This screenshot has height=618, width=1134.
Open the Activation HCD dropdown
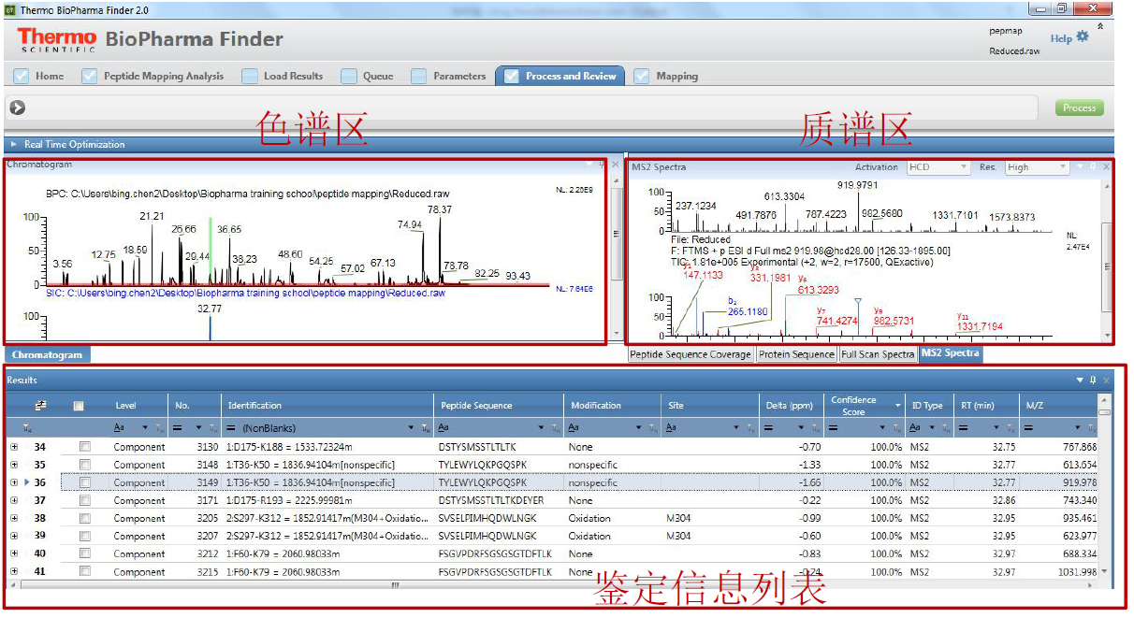(938, 167)
